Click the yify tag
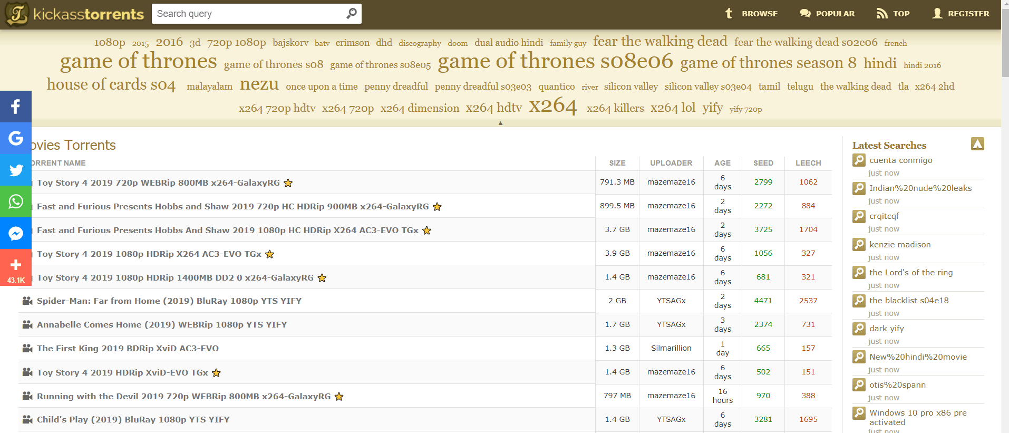Viewport: 1009px width, 433px height. [713, 108]
